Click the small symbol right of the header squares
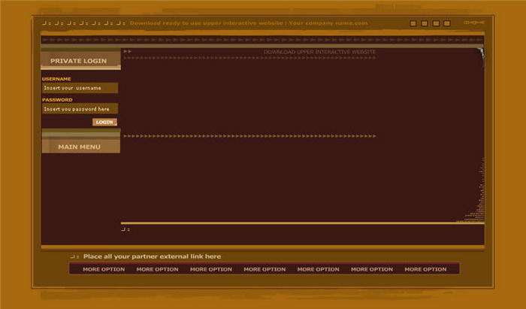The width and height of the screenshot is (526, 309). (x=473, y=23)
